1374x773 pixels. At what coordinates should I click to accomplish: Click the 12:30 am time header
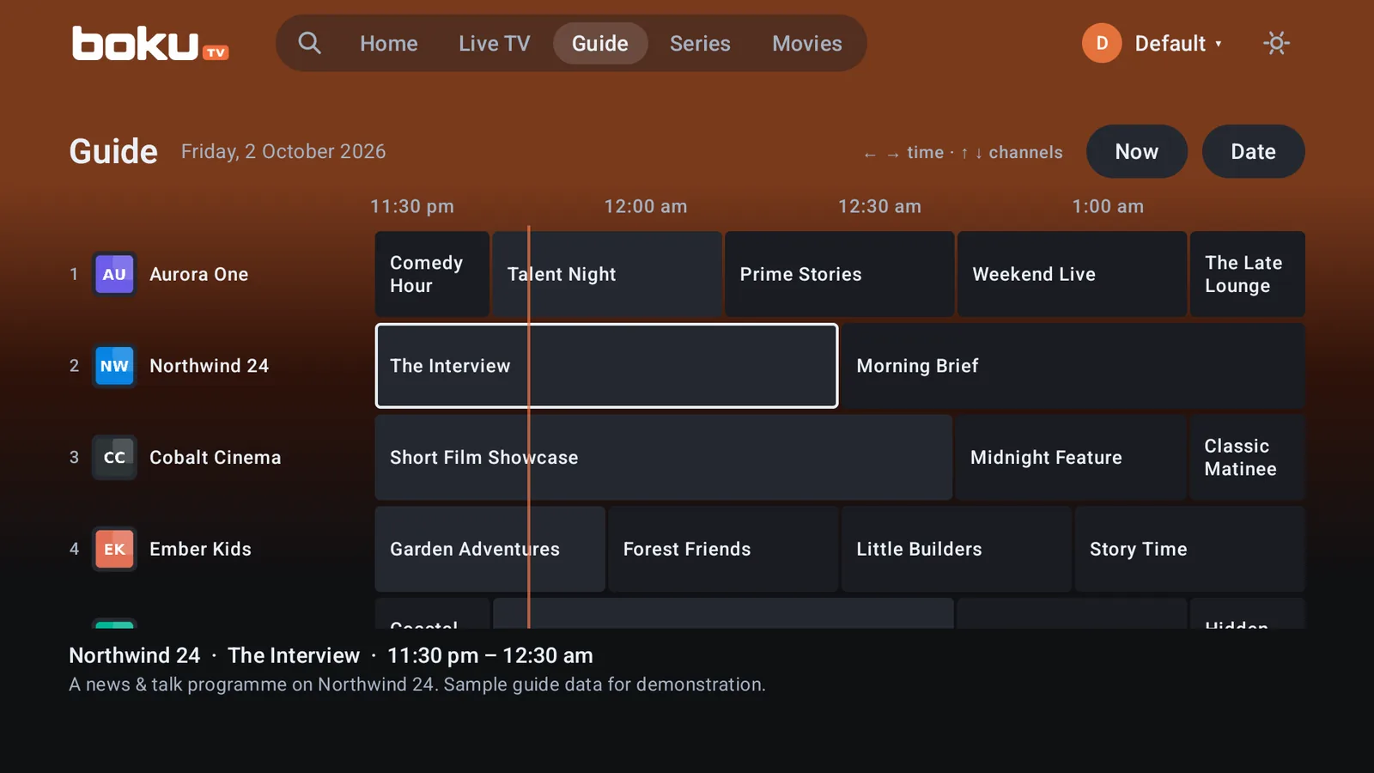(879, 206)
